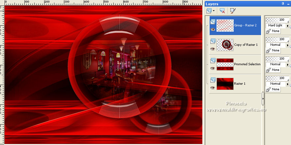This screenshot has width=291, height=145.
Task: Open blend mode dropdown for Promoted Selection
Action: [x=288, y=65]
